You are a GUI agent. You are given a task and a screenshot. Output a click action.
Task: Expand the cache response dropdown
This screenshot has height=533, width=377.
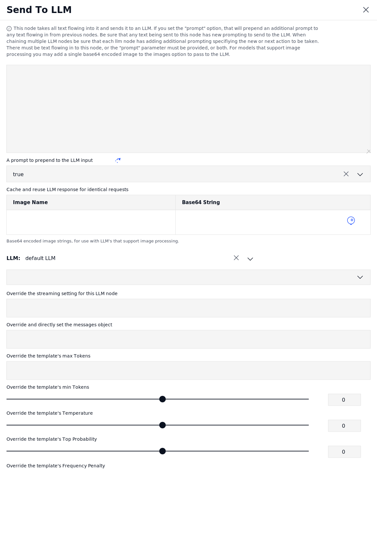(x=360, y=174)
